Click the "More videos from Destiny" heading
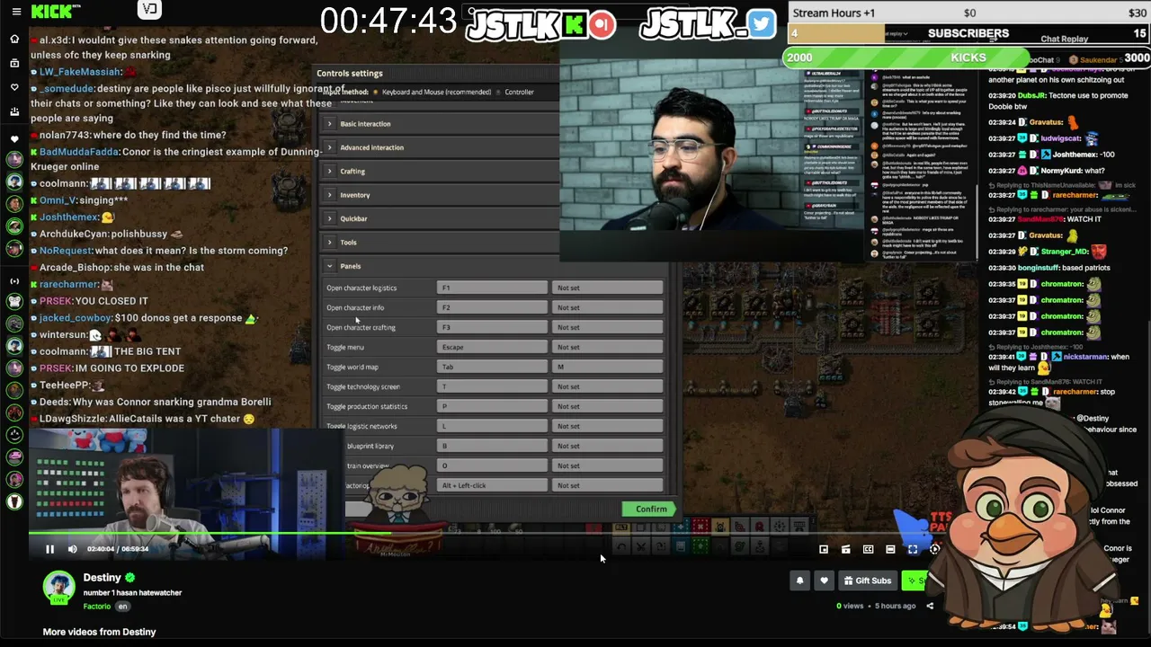 coord(99,632)
